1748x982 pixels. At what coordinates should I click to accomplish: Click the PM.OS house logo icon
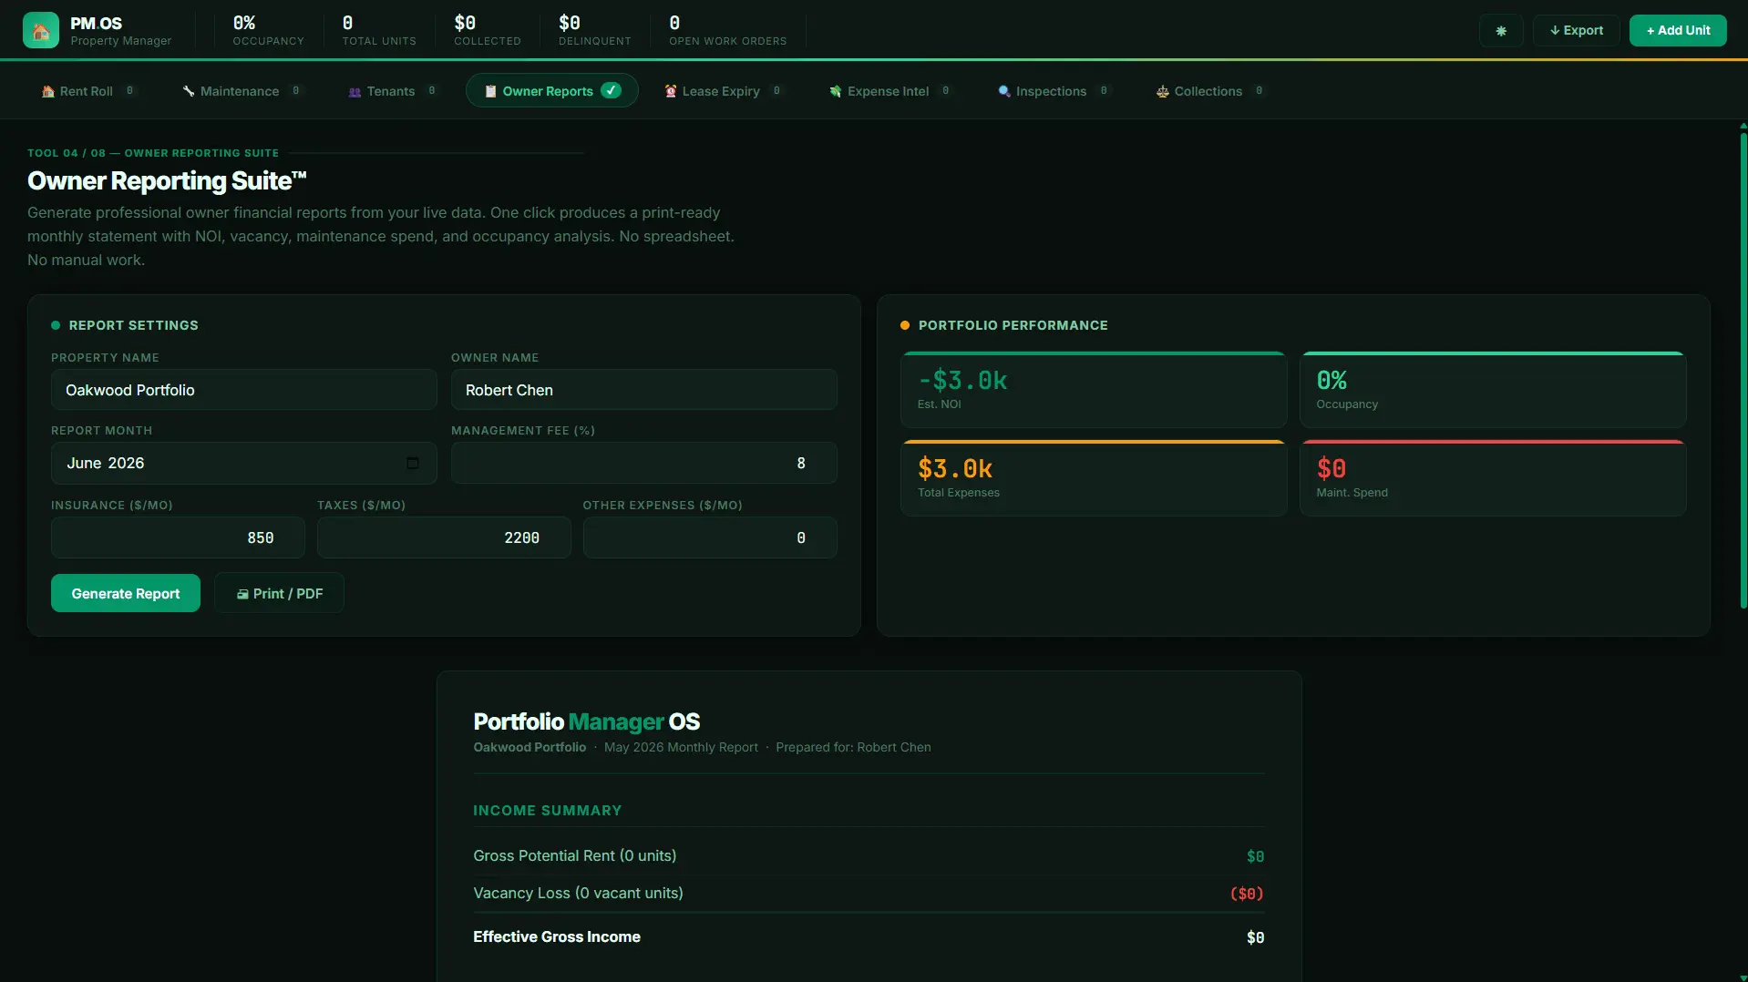click(41, 30)
